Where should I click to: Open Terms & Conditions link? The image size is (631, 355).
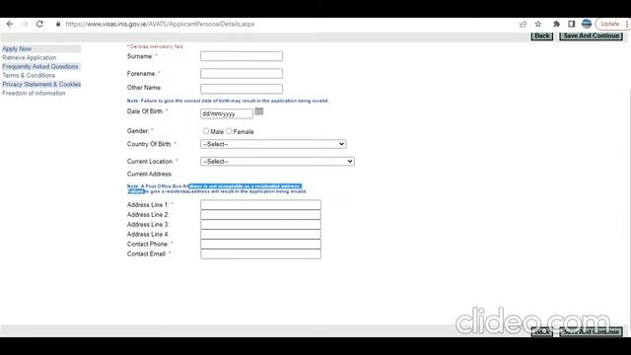point(29,75)
